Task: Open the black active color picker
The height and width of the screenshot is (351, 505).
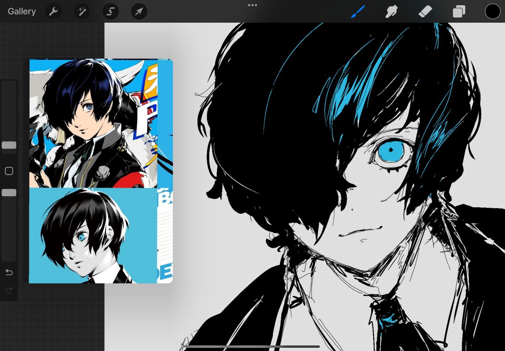Action: click(492, 11)
